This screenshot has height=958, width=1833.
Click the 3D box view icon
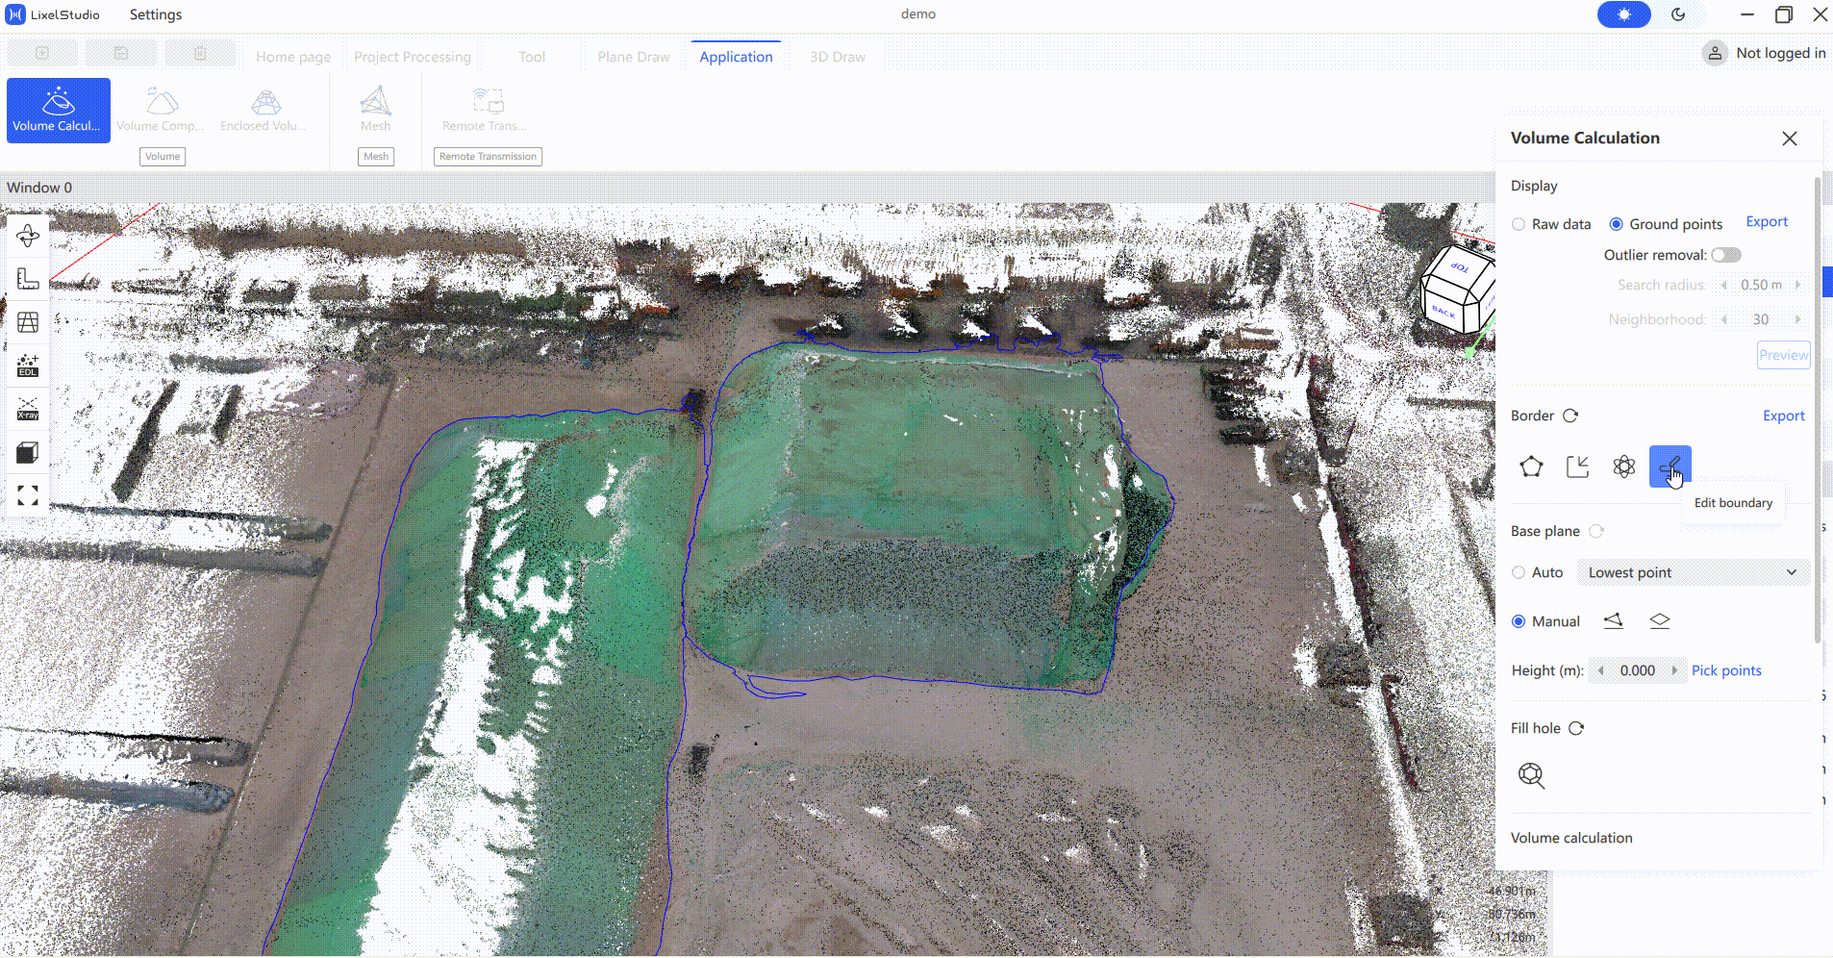28,452
